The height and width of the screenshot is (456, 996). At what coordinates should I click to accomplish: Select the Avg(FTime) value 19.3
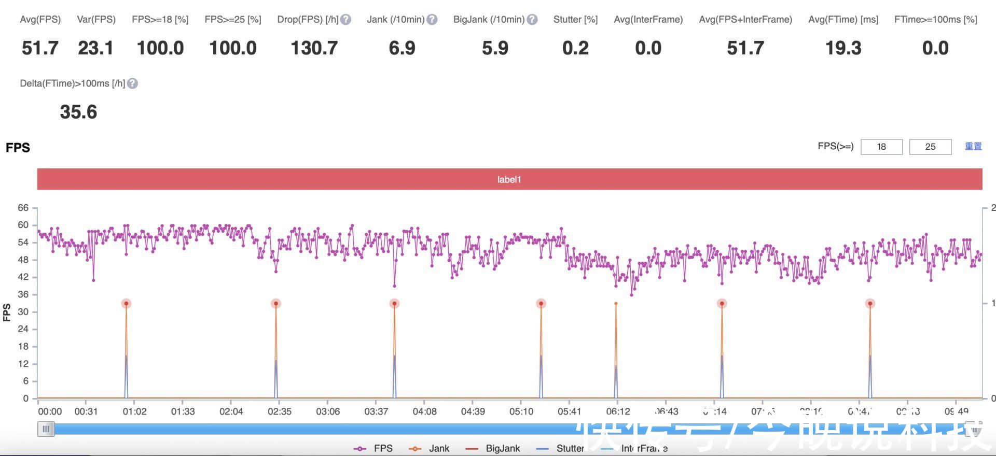(x=843, y=48)
